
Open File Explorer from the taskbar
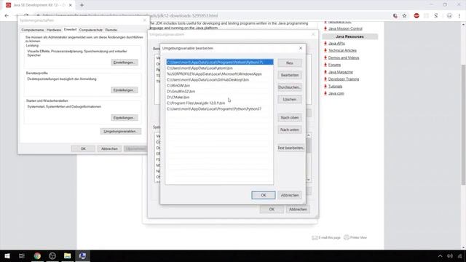[68, 255]
